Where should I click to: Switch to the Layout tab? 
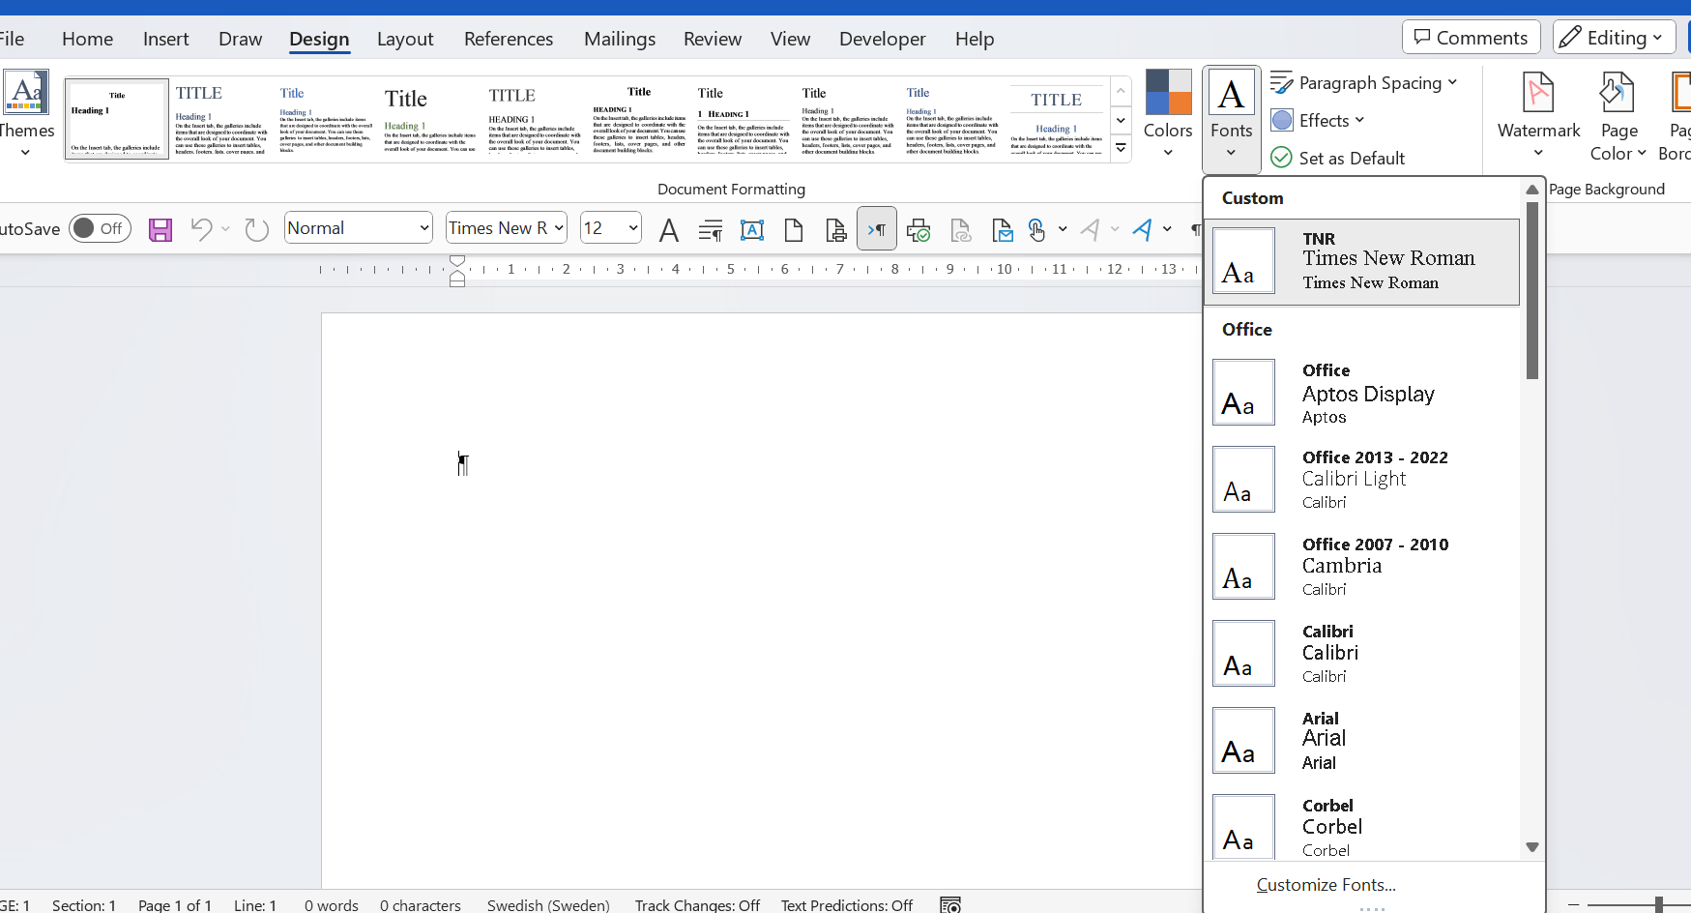tap(405, 39)
